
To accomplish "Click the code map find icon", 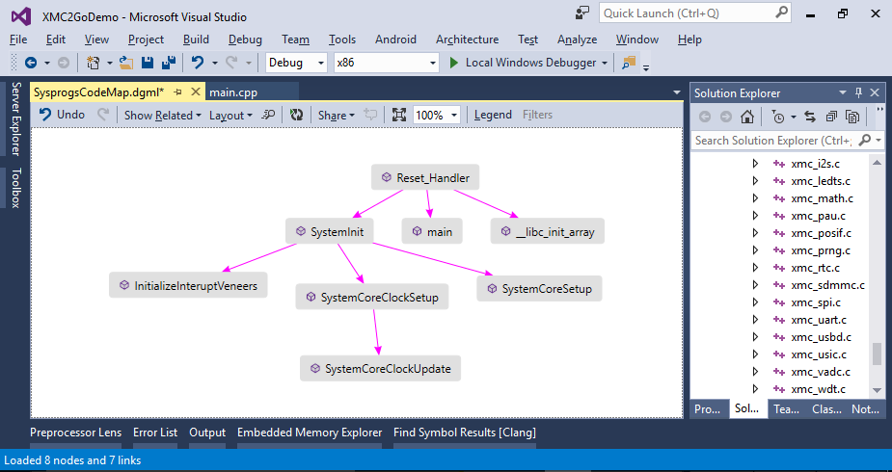I will coord(268,115).
